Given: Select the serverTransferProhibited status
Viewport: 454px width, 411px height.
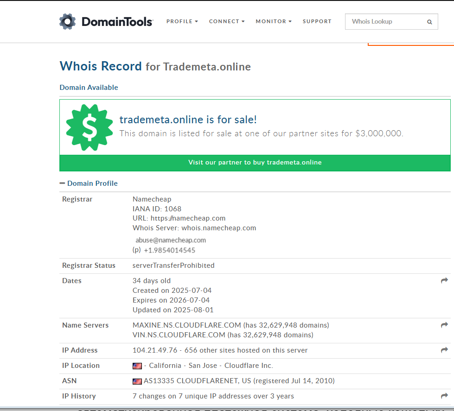Looking at the screenshot, I should [173, 266].
